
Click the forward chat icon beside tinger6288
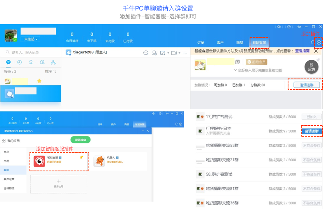[x=146, y=53]
